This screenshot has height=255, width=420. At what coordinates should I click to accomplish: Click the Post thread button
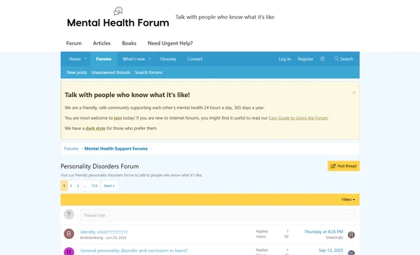[344, 166]
